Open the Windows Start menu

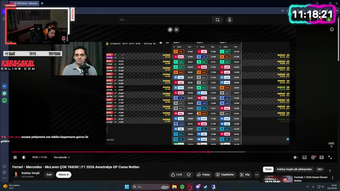[127, 187]
